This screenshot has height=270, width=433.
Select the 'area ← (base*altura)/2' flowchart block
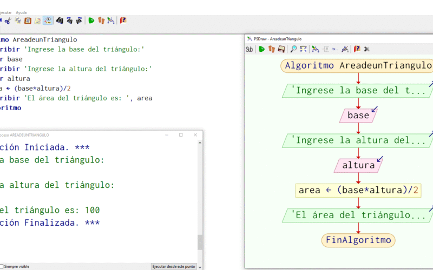pos(358,190)
